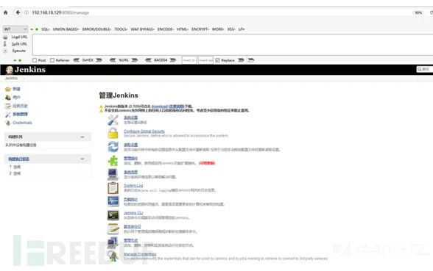
Task: Open the TOOLS dropdown menu
Action: pos(121,29)
